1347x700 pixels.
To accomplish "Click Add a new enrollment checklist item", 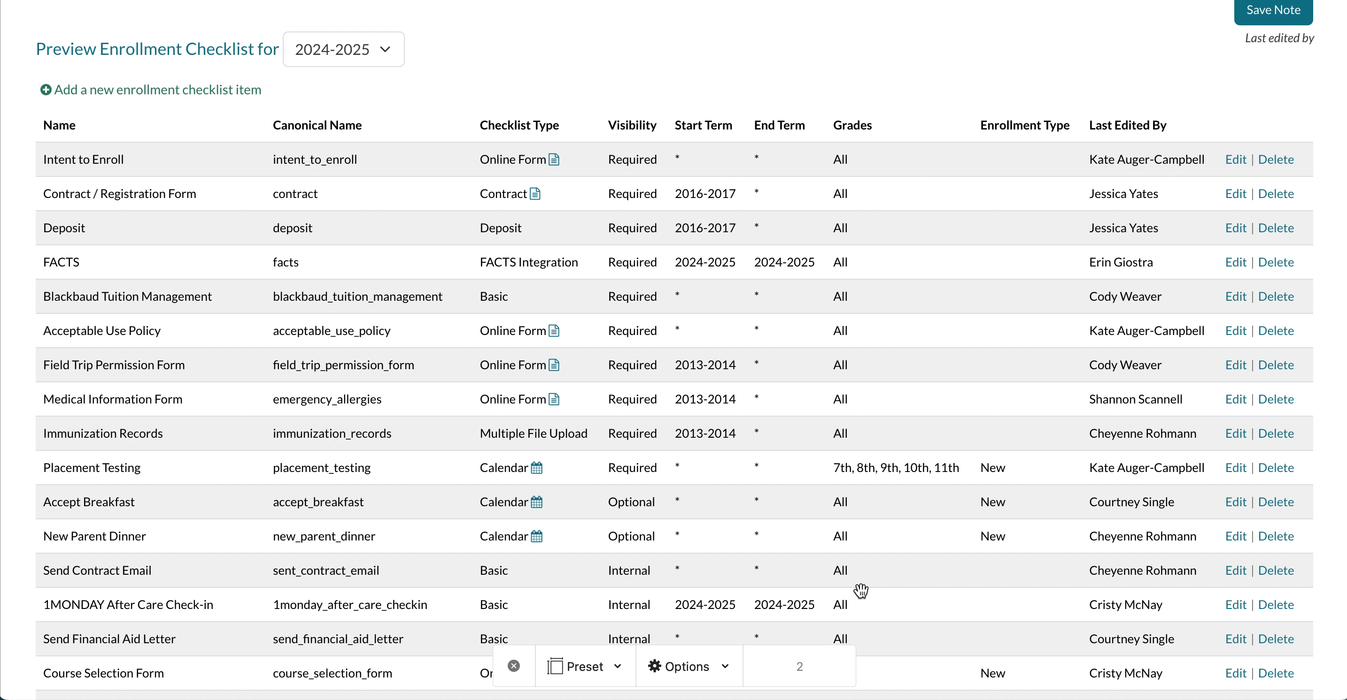I will [x=157, y=90].
